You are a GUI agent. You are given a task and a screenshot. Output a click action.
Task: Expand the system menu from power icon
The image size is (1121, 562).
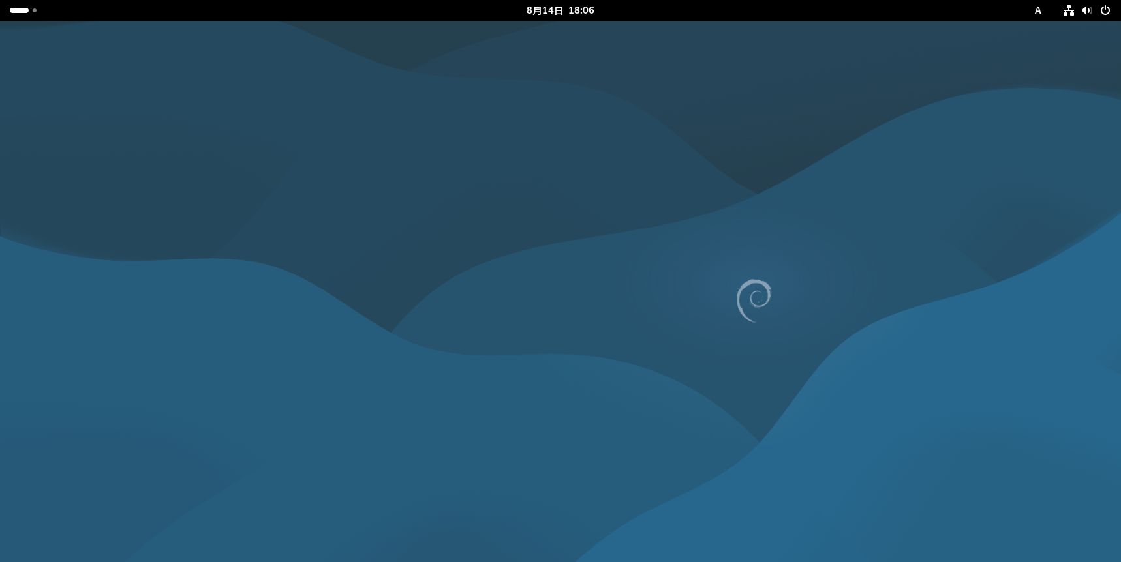tap(1105, 10)
